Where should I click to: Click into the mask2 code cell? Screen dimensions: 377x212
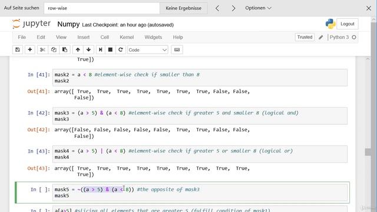(200, 78)
